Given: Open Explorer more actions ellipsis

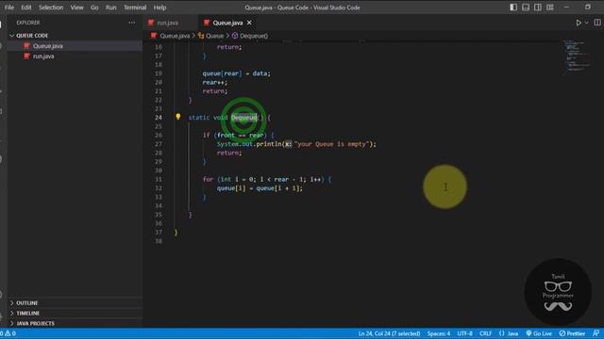Looking at the screenshot, I should click(x=132, y=23).
